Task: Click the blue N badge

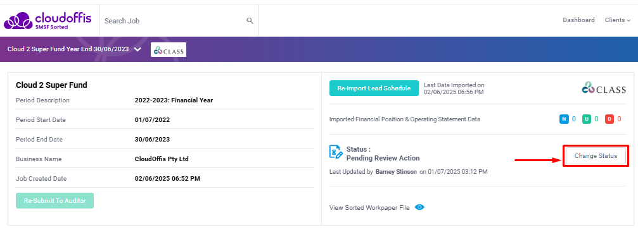Action: (564, 119)
